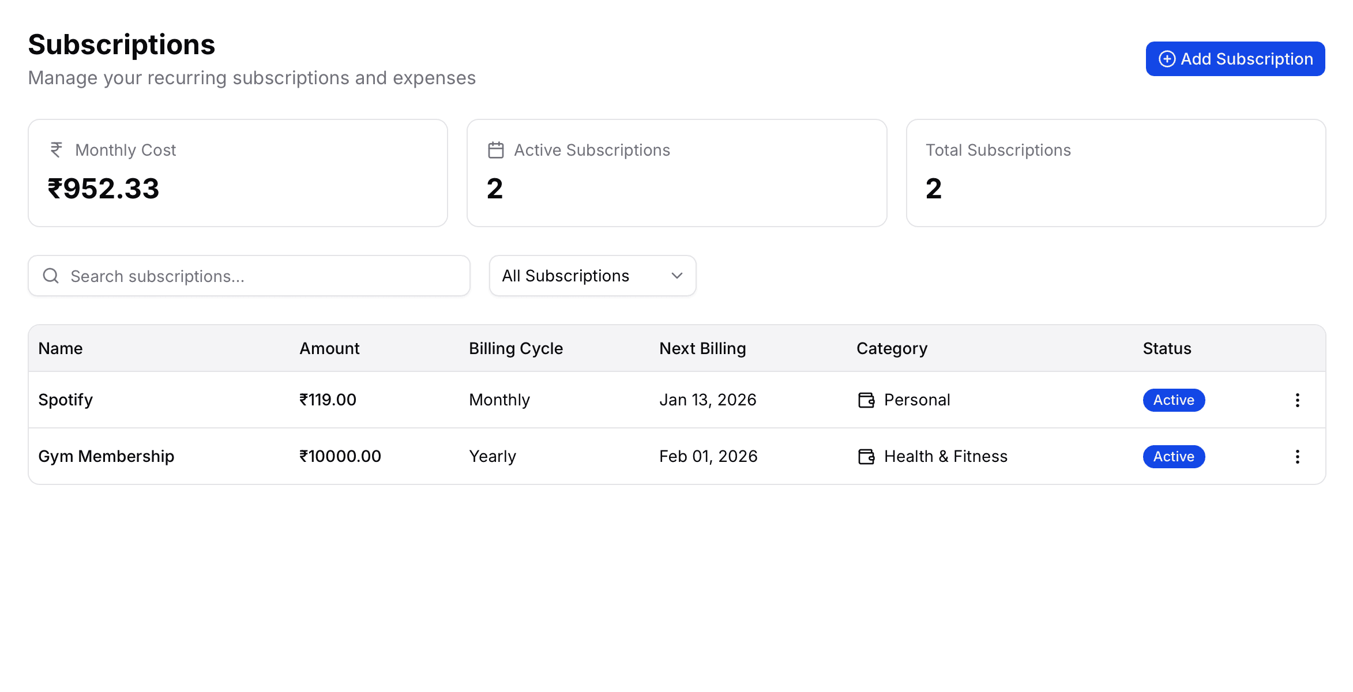
Task: Select the Spotify subscription name
Action: (66, 400)
